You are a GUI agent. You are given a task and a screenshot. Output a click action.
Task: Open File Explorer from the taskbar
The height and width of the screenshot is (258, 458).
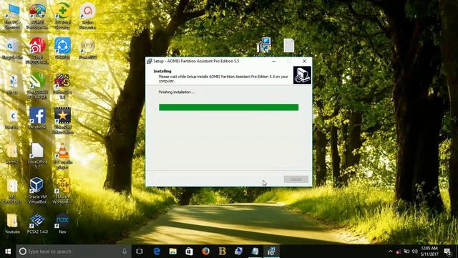click(173, 252)
